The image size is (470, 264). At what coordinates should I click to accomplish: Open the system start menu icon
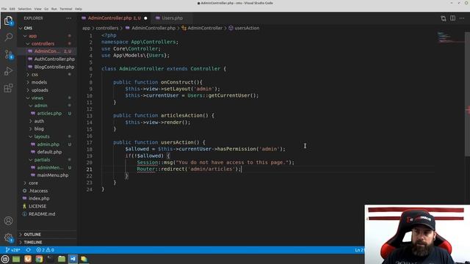[x=5, y=259]
